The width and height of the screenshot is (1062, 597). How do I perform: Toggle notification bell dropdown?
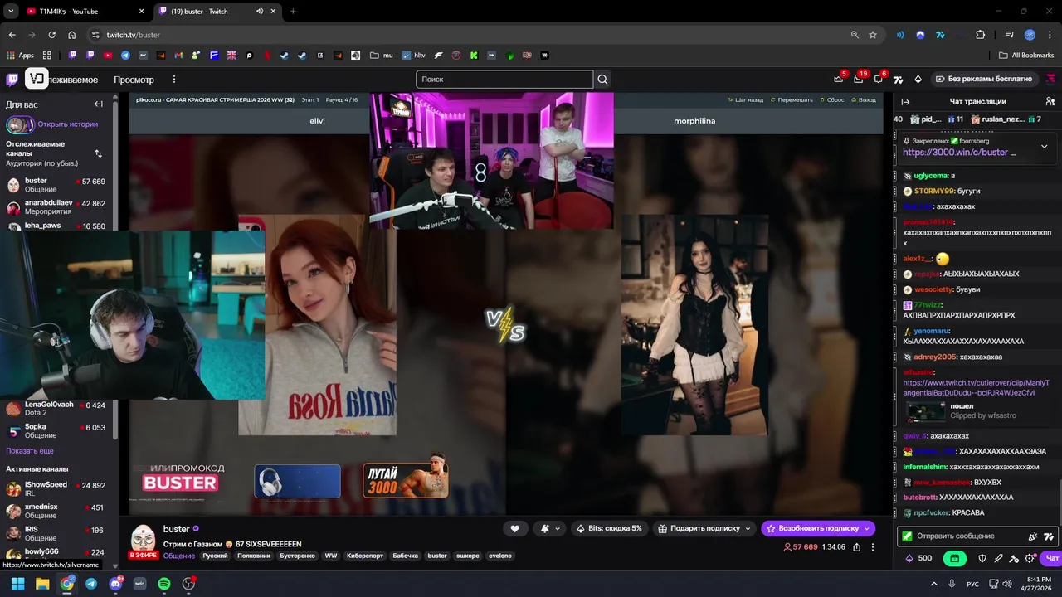click(551, 528)
